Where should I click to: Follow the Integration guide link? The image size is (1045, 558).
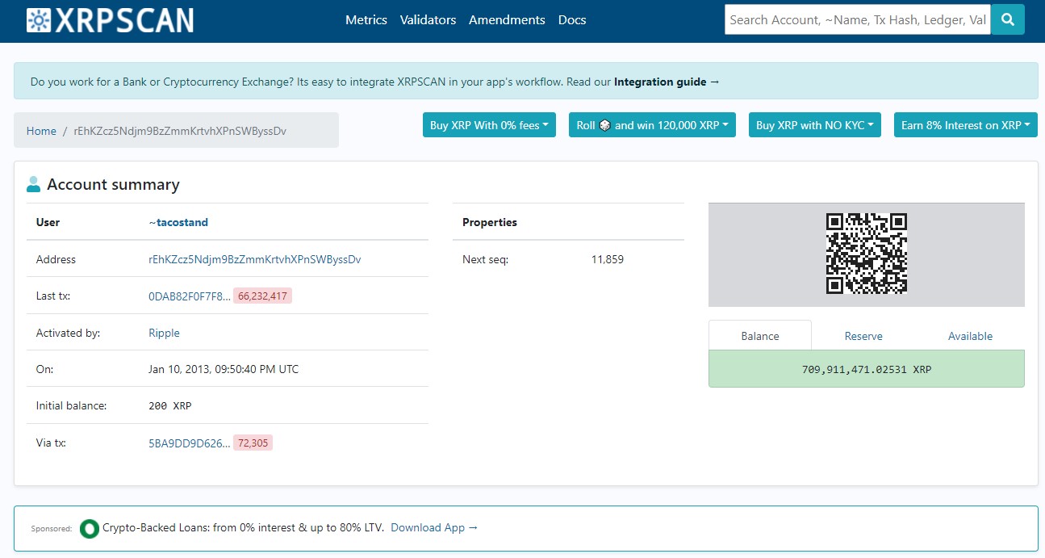click(667, 82)
